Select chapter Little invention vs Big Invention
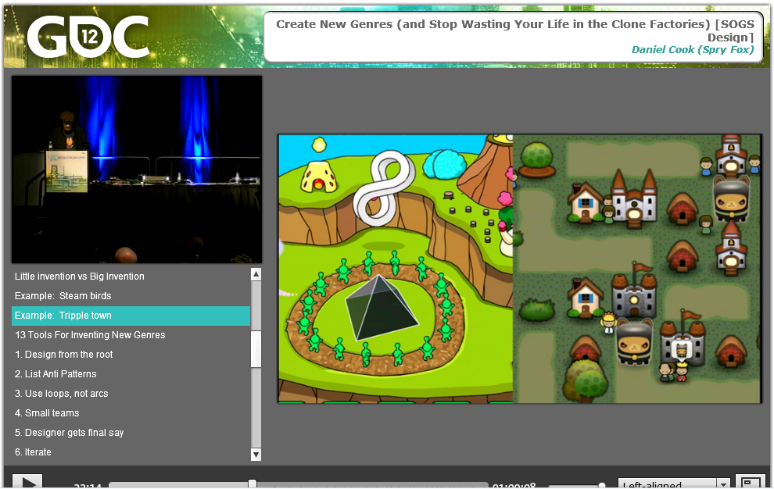The height and width of the screenshot is (489, 774). [x=131, y=277]
